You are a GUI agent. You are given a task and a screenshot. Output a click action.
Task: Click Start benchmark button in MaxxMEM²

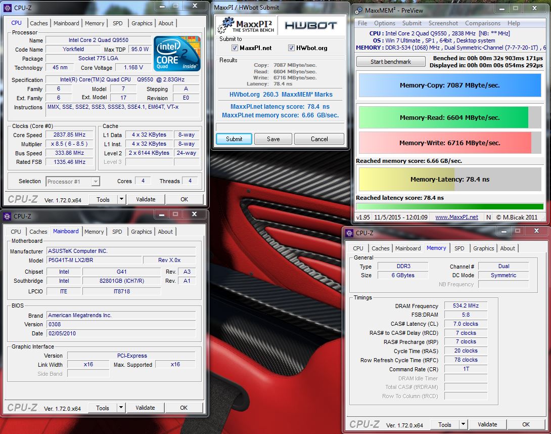point(391,62)
